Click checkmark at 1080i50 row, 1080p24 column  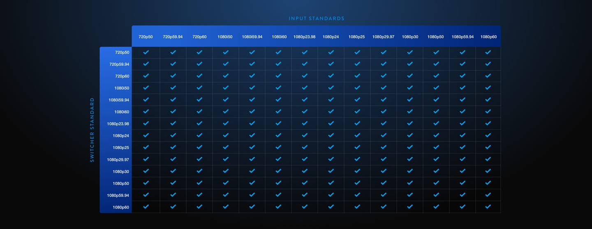(331, 88)
